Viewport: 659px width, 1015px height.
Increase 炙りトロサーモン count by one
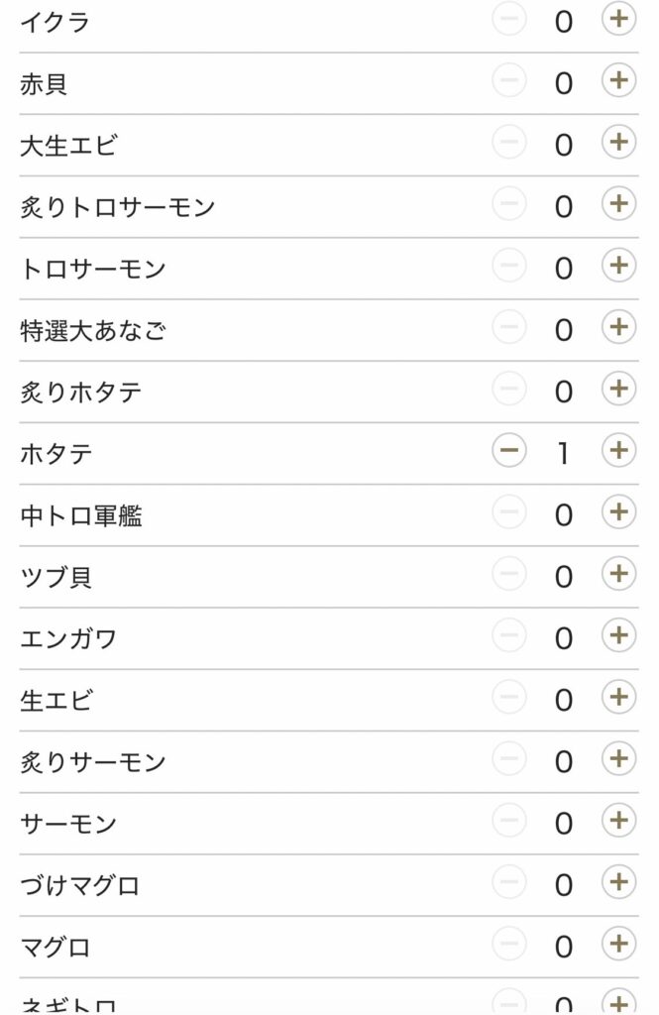pyautogui.click(x=619, y=206)
